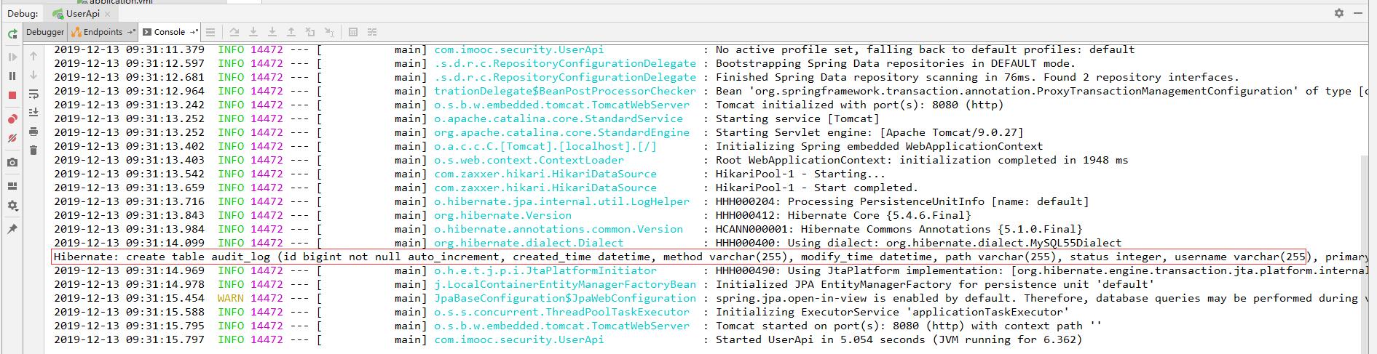The height and width of the screenshot is (354, 1377).
Task: Click the Step Into icon
Action: pyautogui.click(x=253, y=32)
